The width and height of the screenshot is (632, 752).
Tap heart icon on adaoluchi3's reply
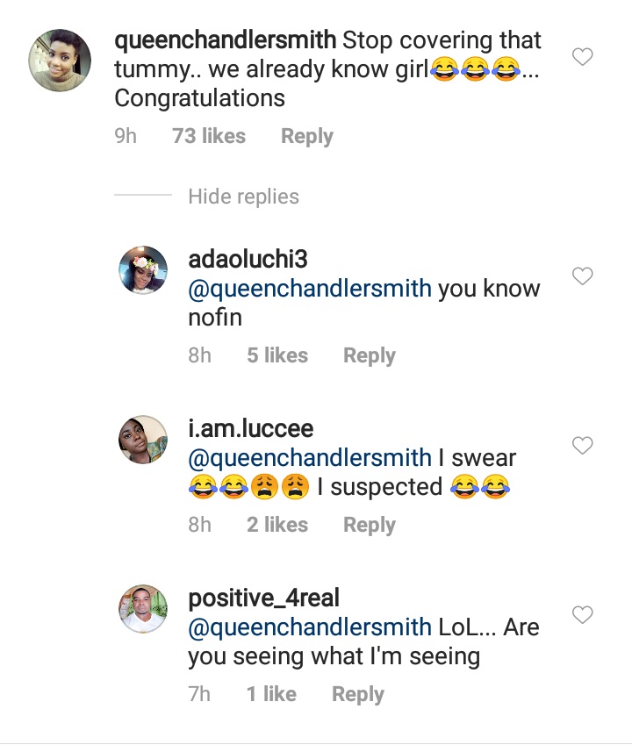pos(582,277)
